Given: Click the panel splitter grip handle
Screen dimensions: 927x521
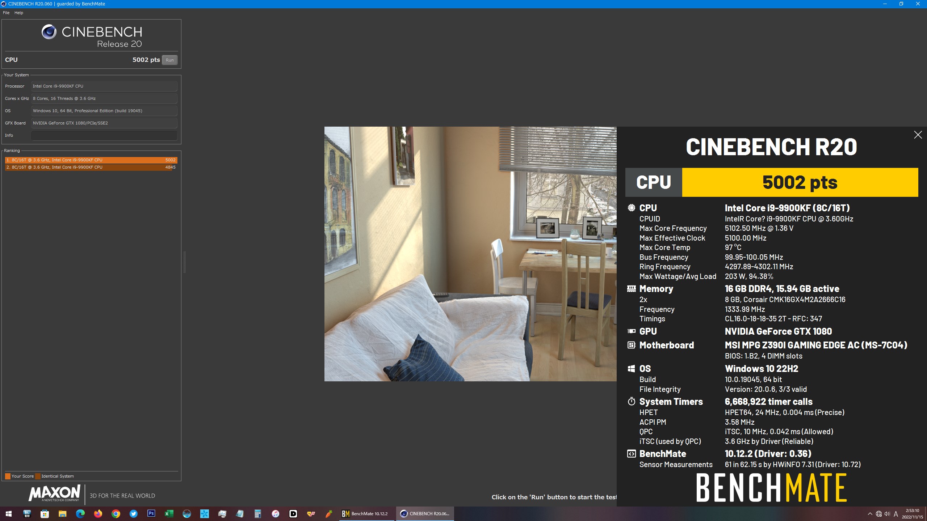Looking at the screenshot, I should 184,262.
